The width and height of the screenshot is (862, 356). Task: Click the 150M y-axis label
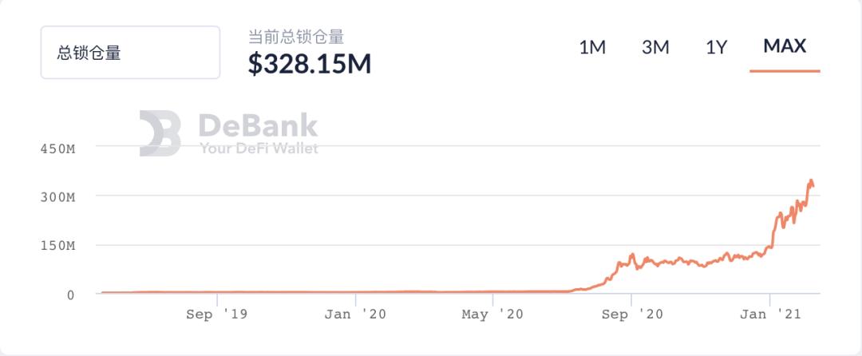click(57, 246)
